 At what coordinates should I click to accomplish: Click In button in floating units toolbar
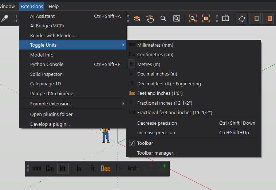[79, 168]
